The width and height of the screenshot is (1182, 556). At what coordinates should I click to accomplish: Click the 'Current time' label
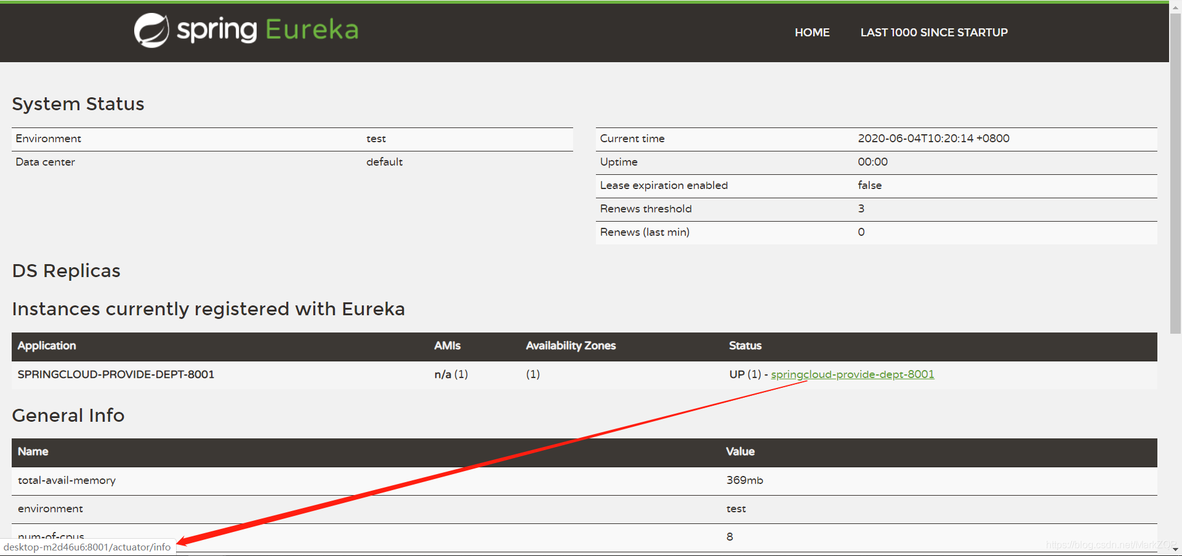point(632,139)
